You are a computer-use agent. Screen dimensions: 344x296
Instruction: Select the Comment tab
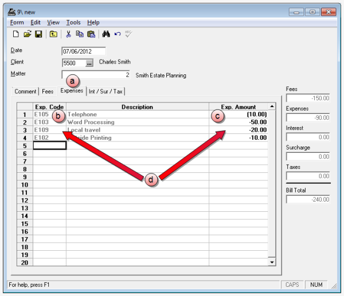click(25, 92)
